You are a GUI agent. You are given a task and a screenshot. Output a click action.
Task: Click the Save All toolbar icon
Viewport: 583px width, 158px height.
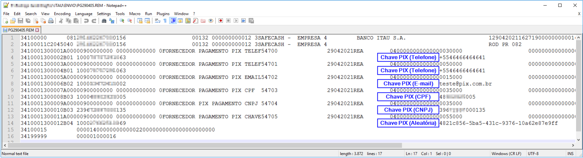(28, 21)
